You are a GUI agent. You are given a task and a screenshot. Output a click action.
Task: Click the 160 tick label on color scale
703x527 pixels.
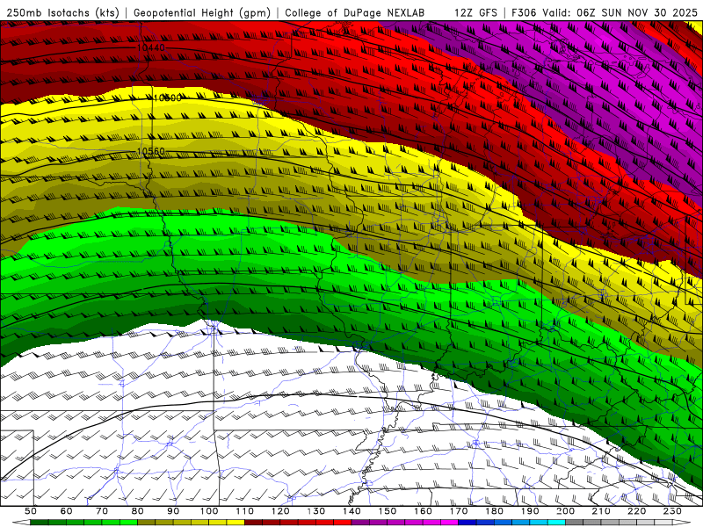(423, 511)
